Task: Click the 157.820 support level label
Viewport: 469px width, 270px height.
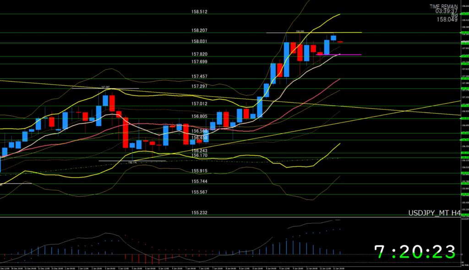Action: 200,54
